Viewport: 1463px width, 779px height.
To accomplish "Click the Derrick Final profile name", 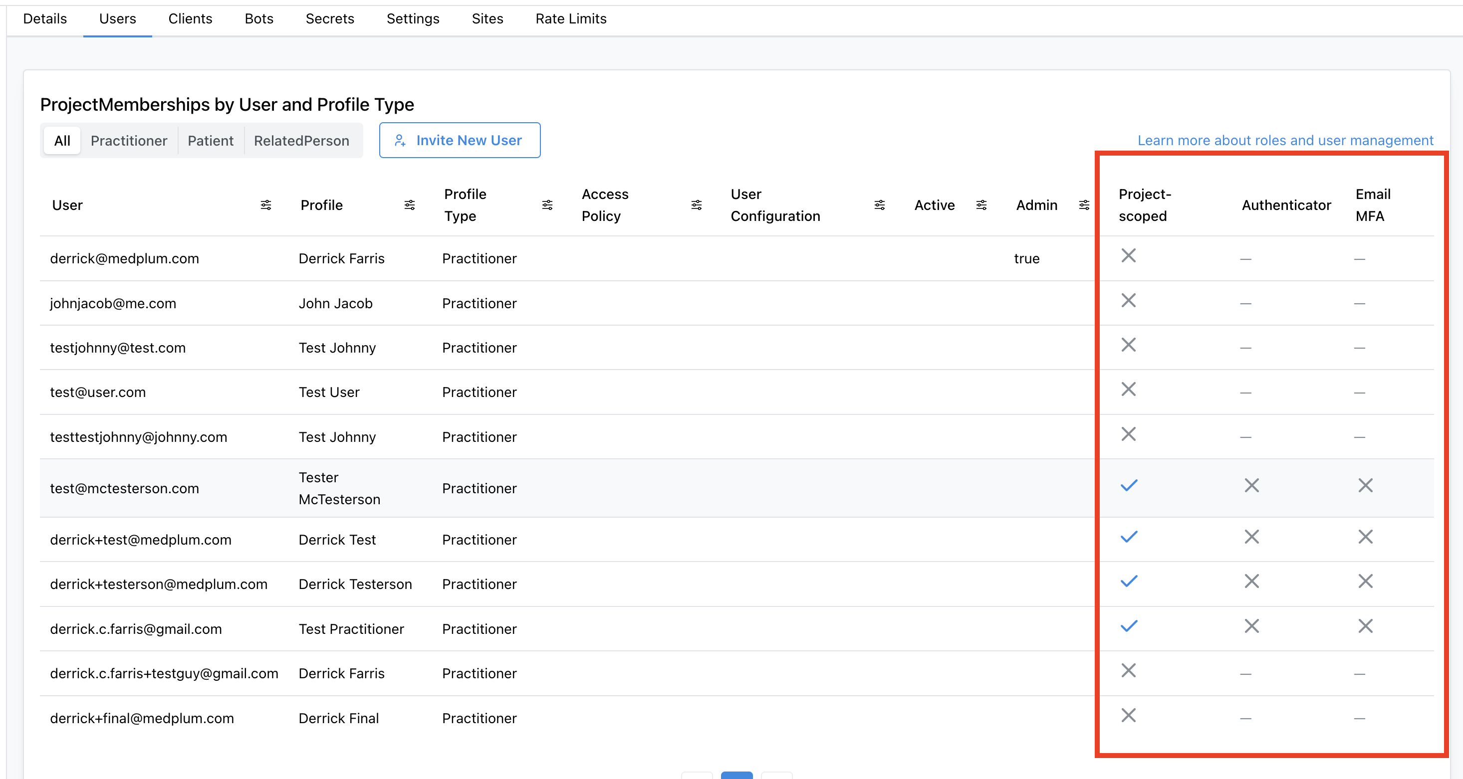I will 338,718.
